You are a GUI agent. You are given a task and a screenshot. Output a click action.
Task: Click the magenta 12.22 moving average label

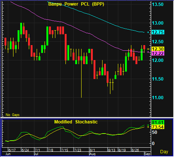(158, 54)
